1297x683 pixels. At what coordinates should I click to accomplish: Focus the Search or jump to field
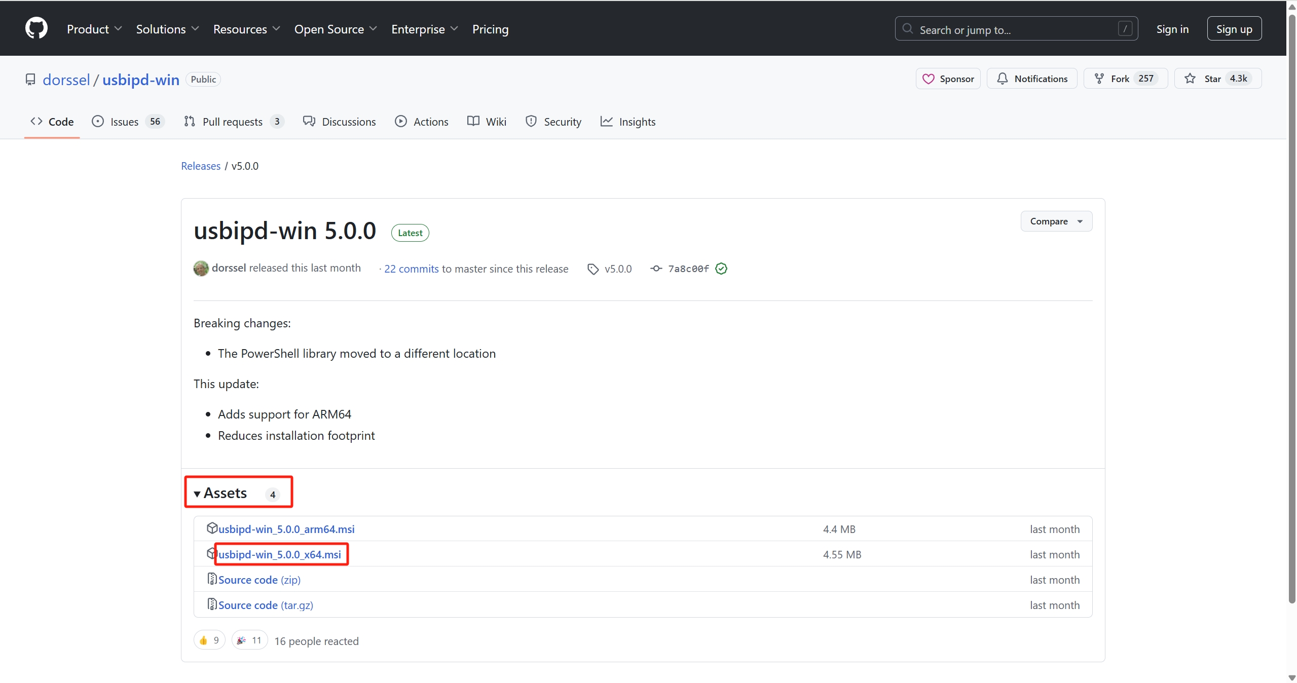(1016, 29)
